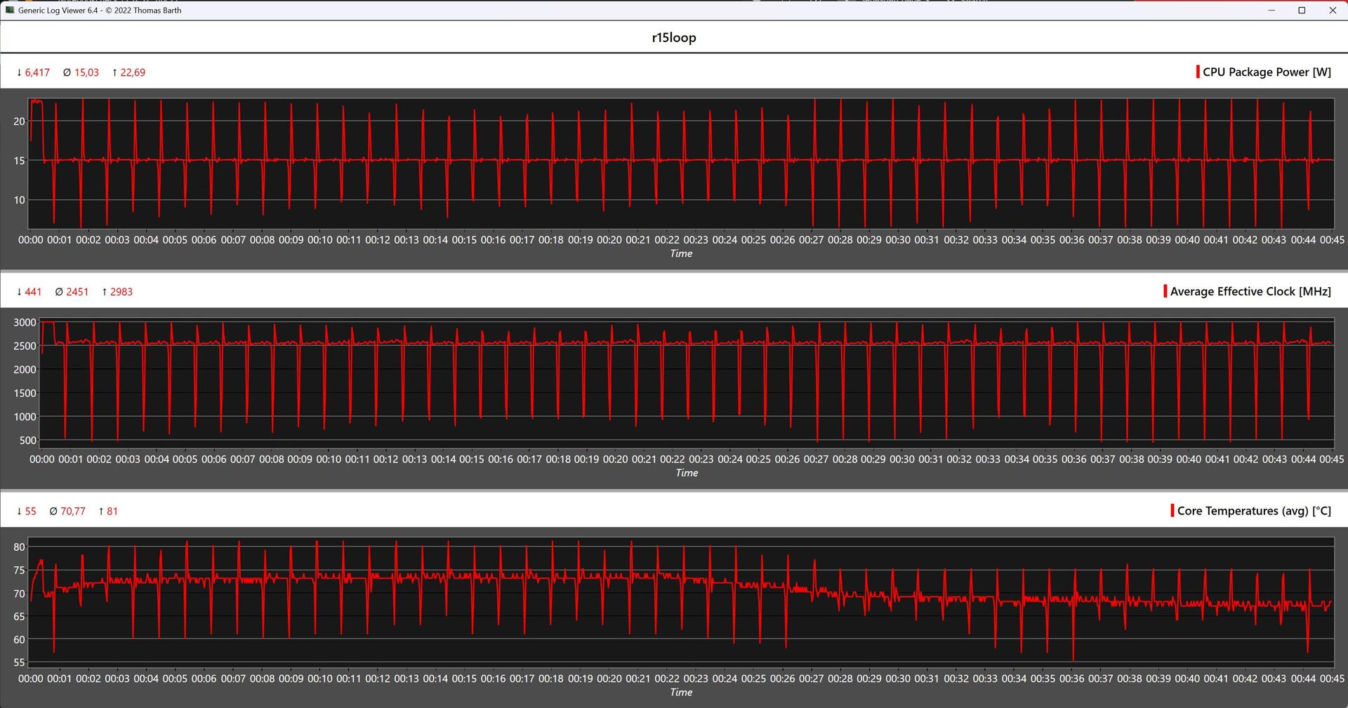Click the Time axis label under clock chart

687,474
